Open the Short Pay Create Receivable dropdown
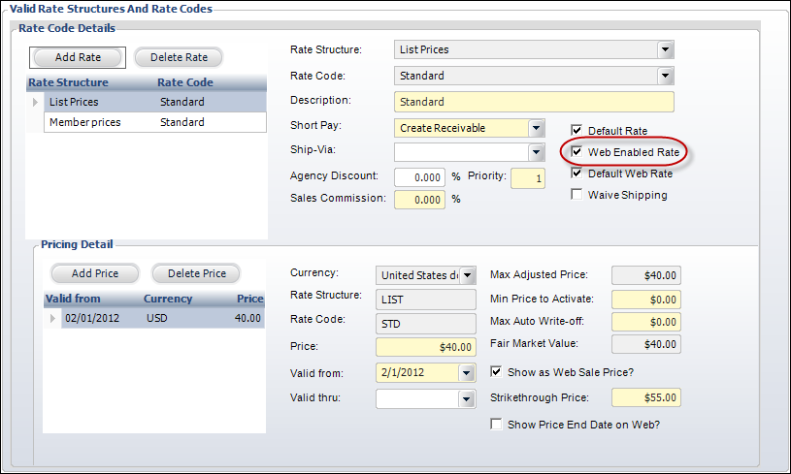791x474 pixels. 537,128
